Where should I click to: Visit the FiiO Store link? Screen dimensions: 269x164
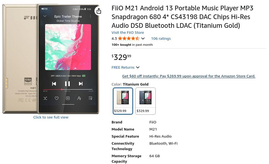point(128,32)
